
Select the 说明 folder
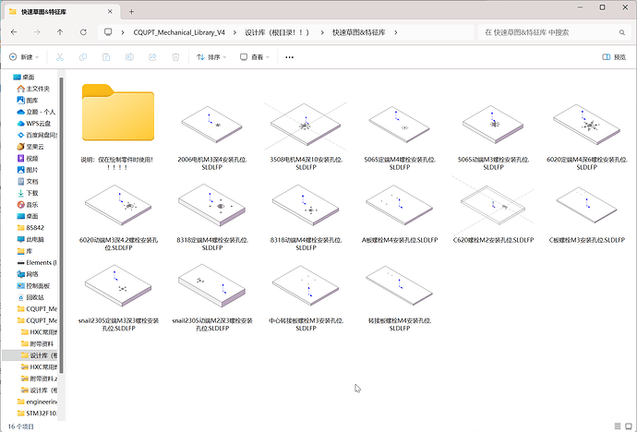coord(118,126)
